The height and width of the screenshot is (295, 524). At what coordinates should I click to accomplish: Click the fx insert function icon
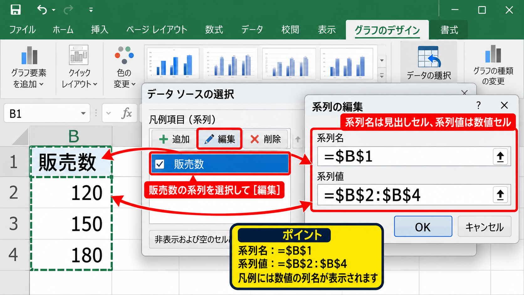pyautogui.click(x=127, y=113)
